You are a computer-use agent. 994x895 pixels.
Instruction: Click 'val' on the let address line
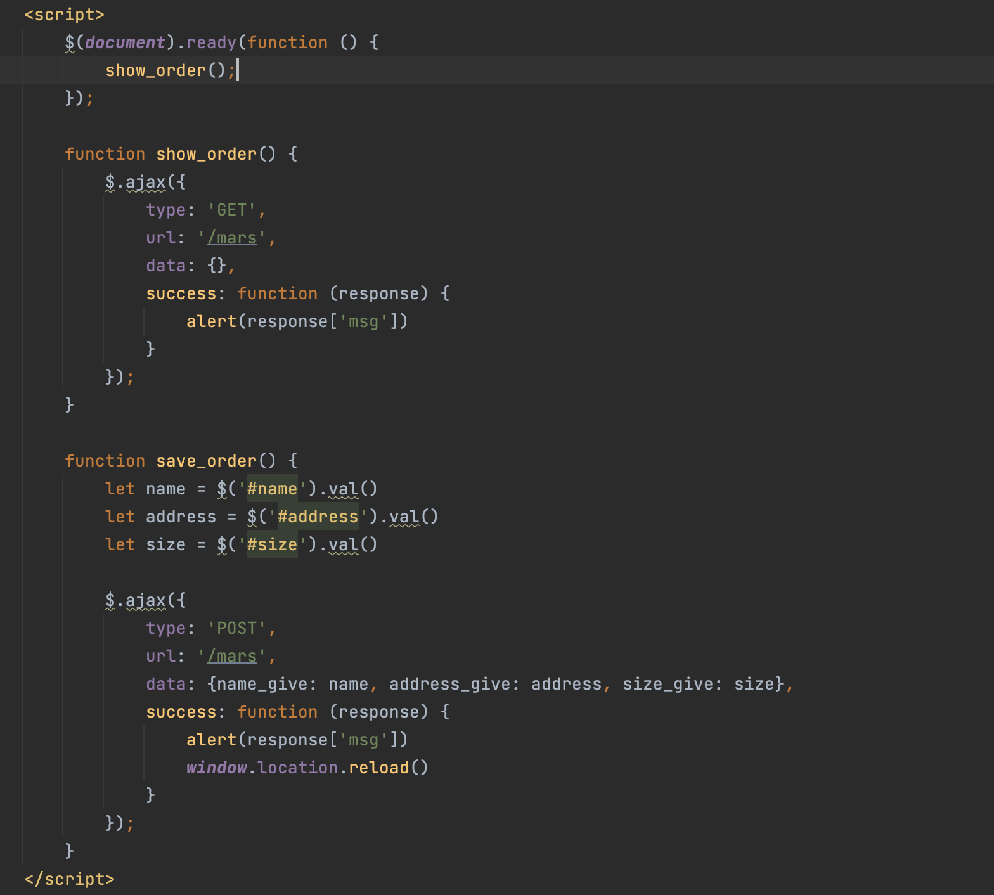[x=404, y=517]
